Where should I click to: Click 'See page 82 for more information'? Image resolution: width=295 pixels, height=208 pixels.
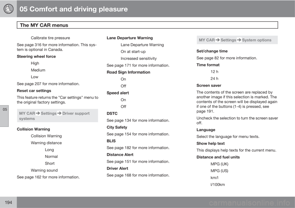tap(227, 58)
